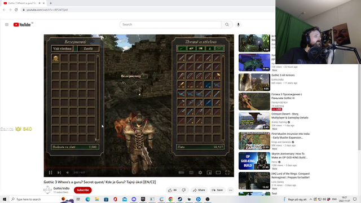The height and width of the screenshot is (203, 361).
Task: Open Gothic 3 All Armors thumbnail
Action: tap(254, 82)
